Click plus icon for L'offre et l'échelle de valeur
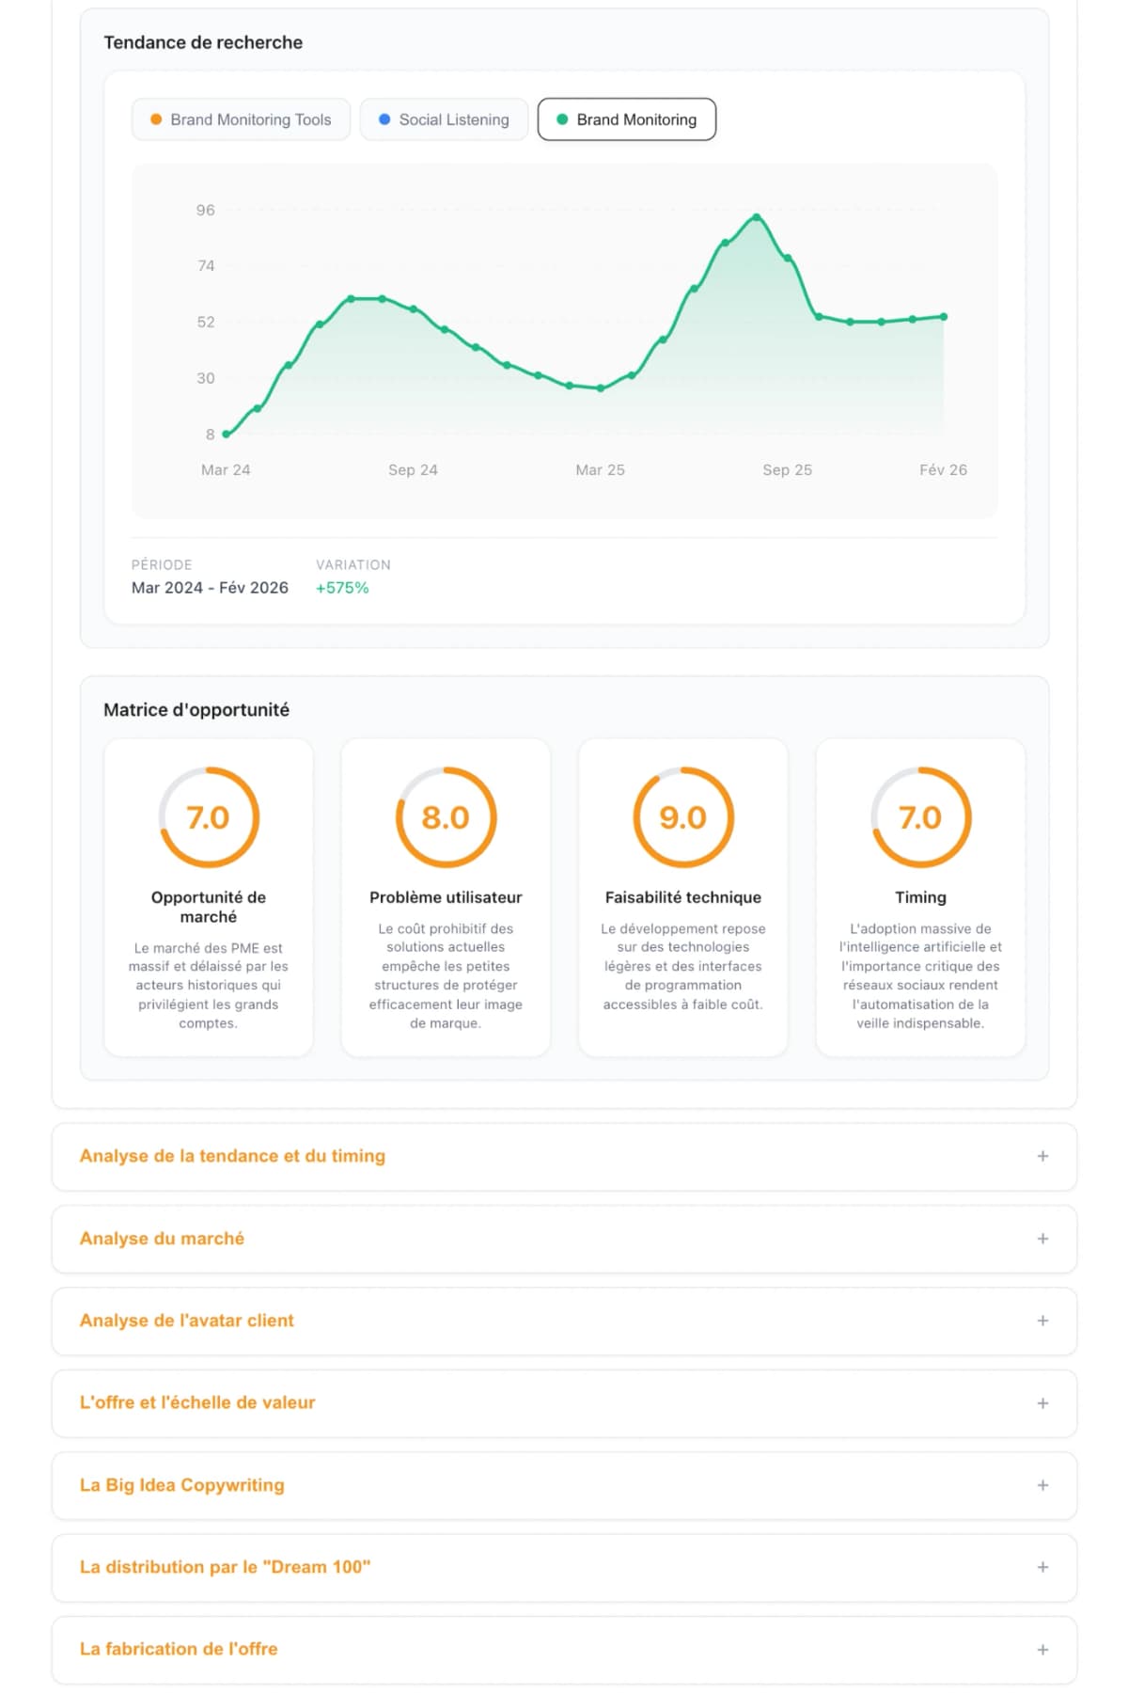This screenshot has height=1693, width=1128. pos(1042,1403)
